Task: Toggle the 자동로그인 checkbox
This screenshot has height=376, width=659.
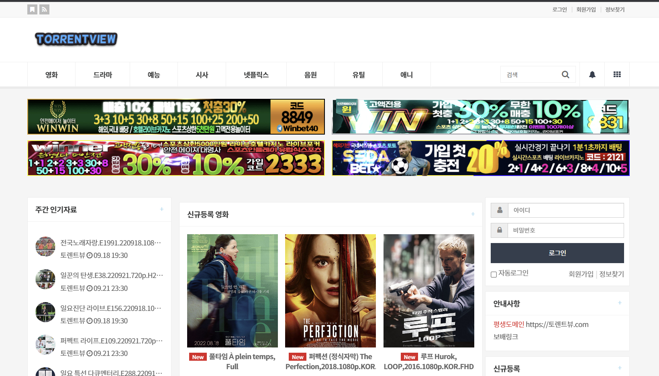Action: [494, 274]
